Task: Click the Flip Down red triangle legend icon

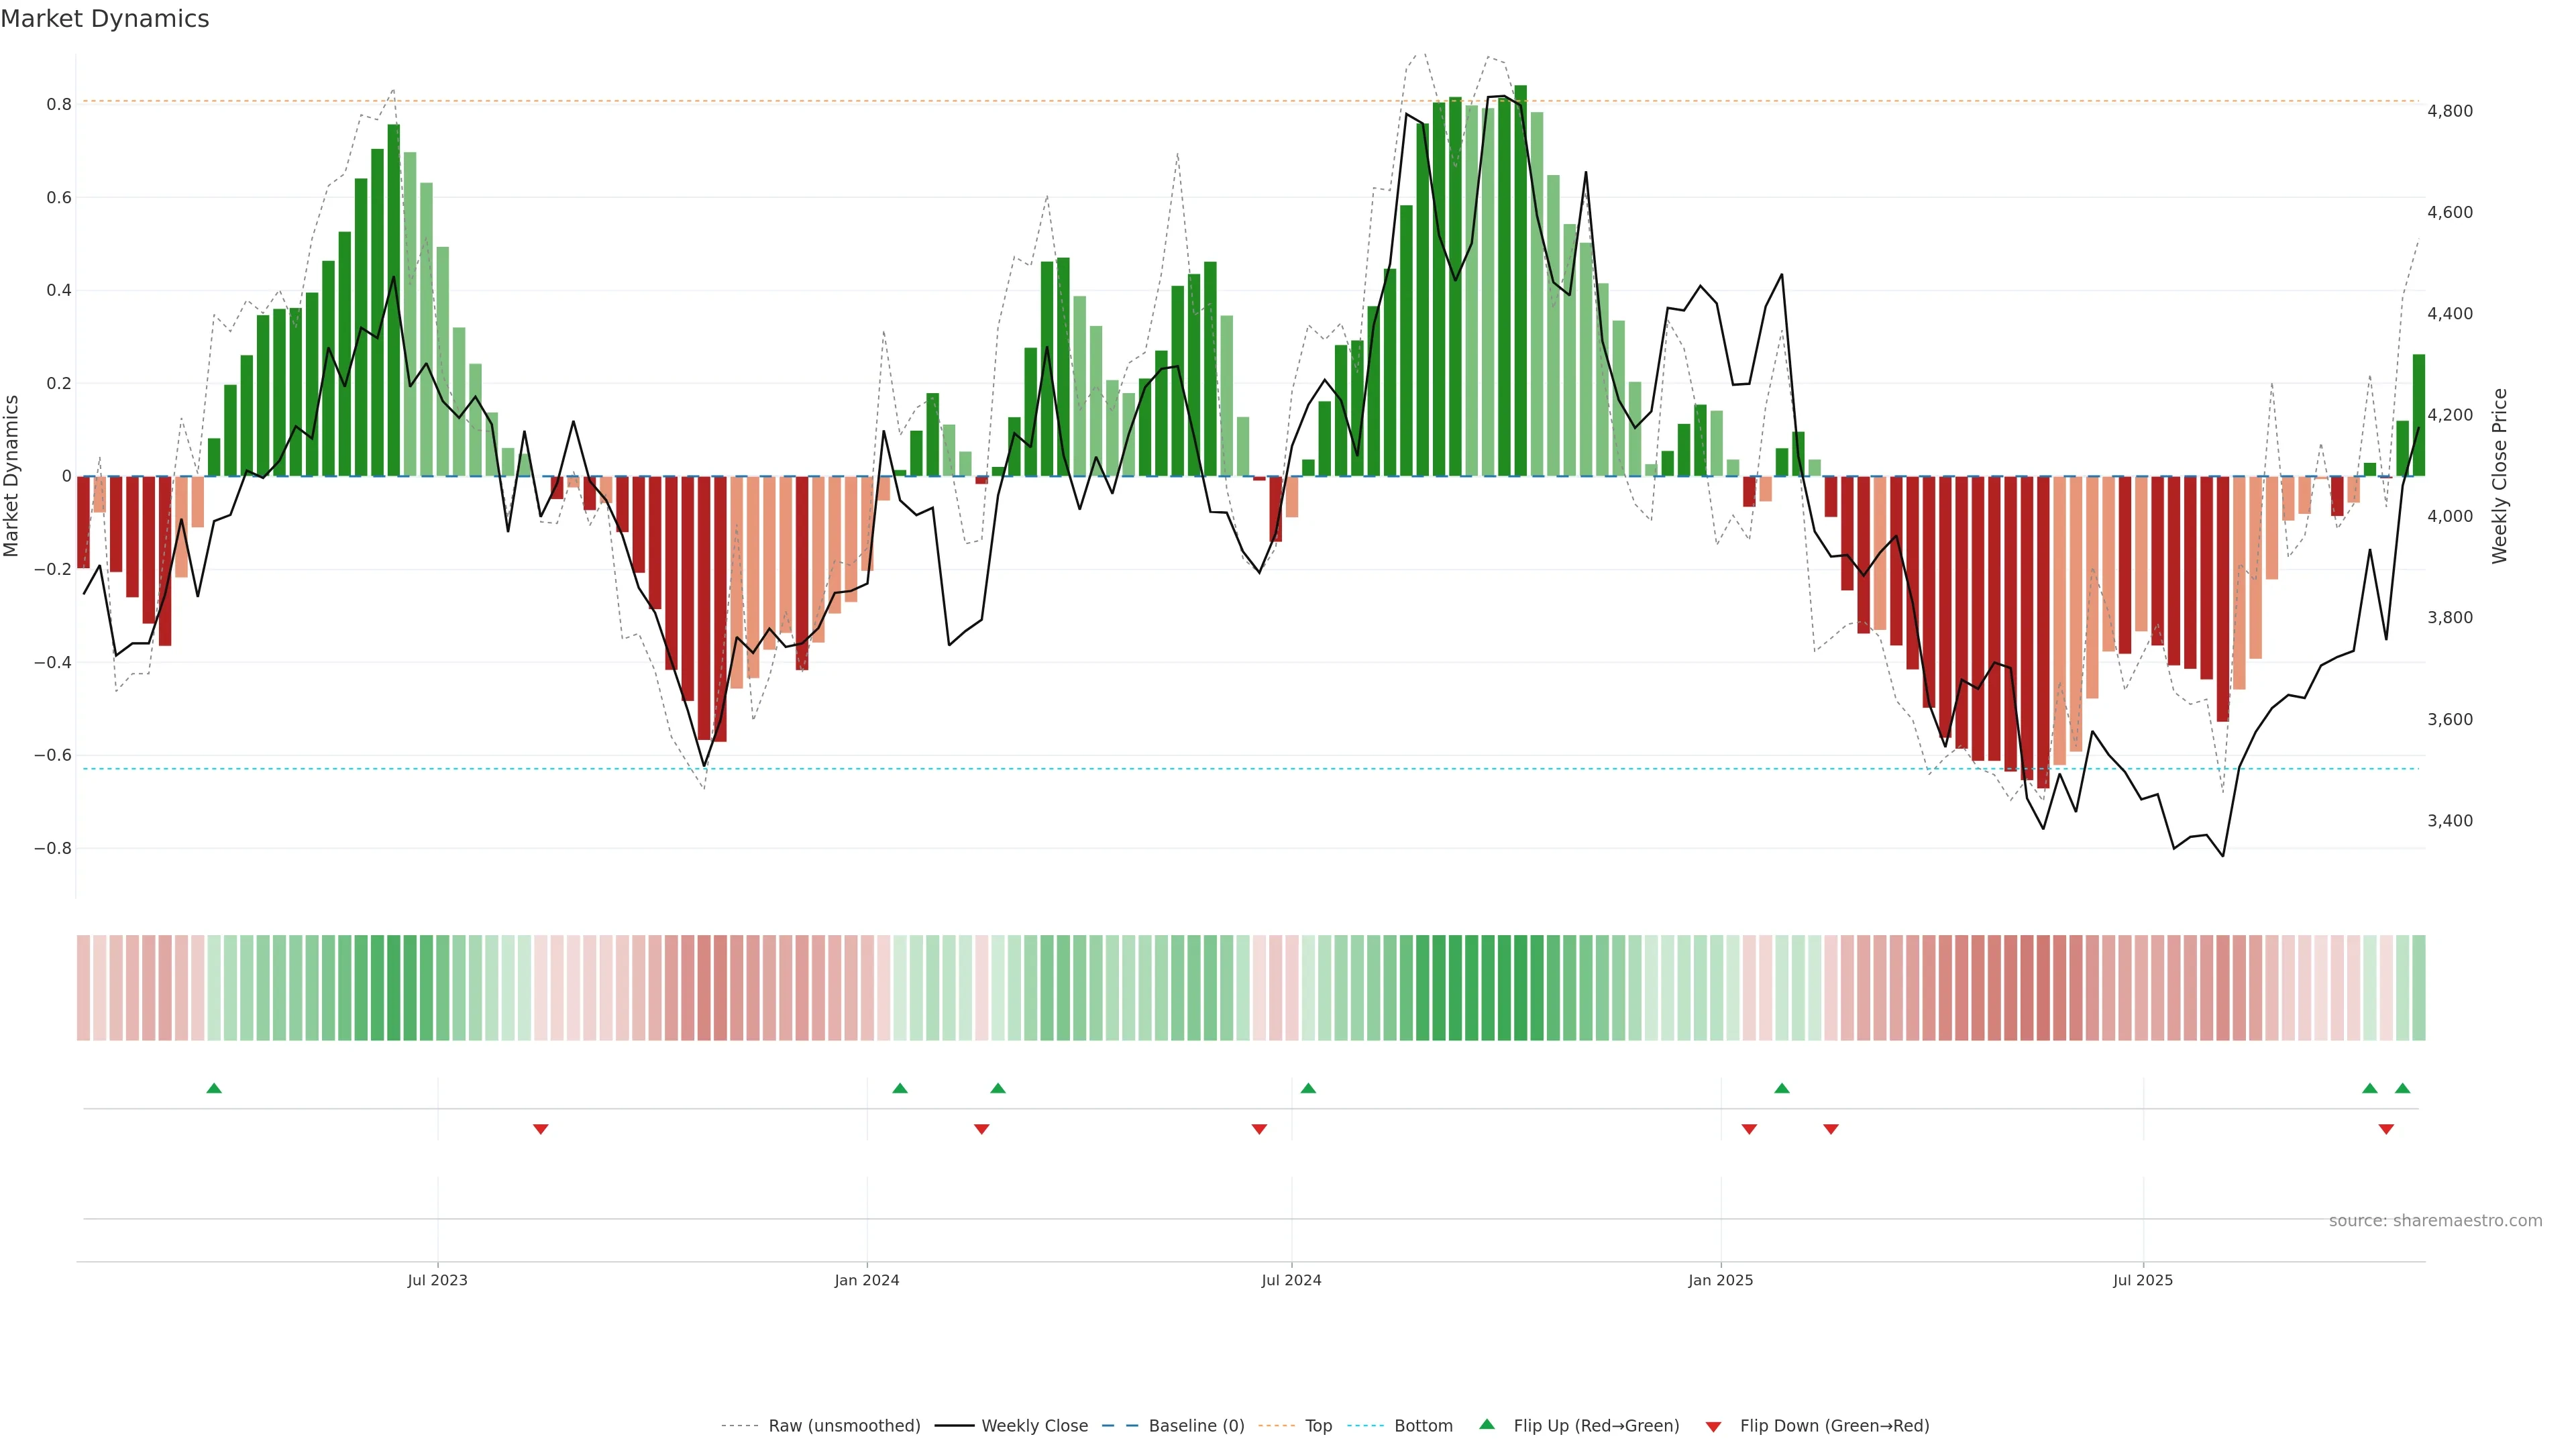Action: point(1713,1426)
